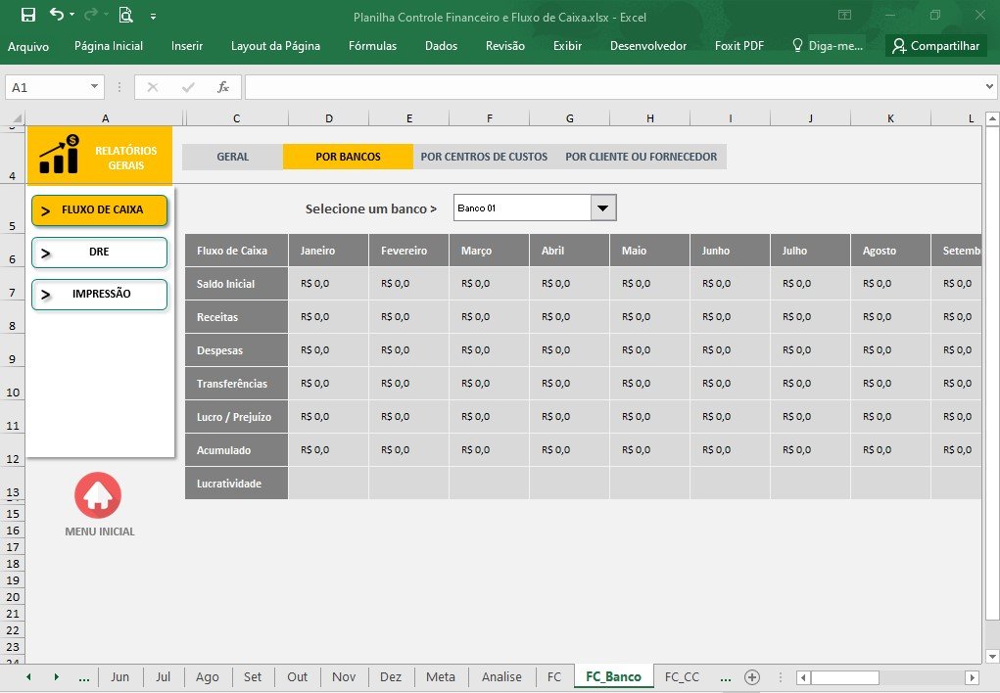This screenshot has width=1000, height=693.
Task: Open the DRE report button
Action: (100, 253)
